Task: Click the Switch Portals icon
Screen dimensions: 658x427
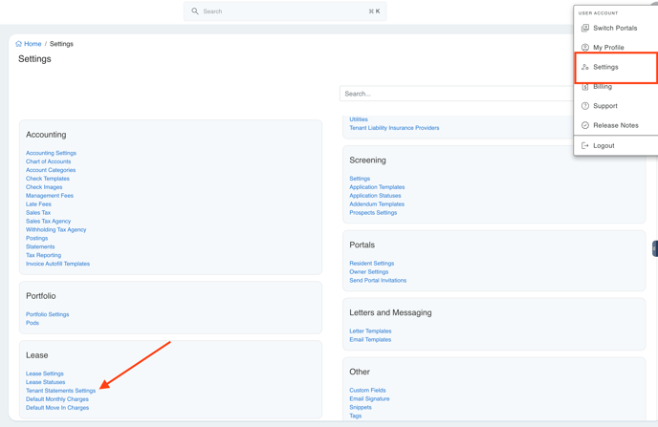Action: point(585,28)
